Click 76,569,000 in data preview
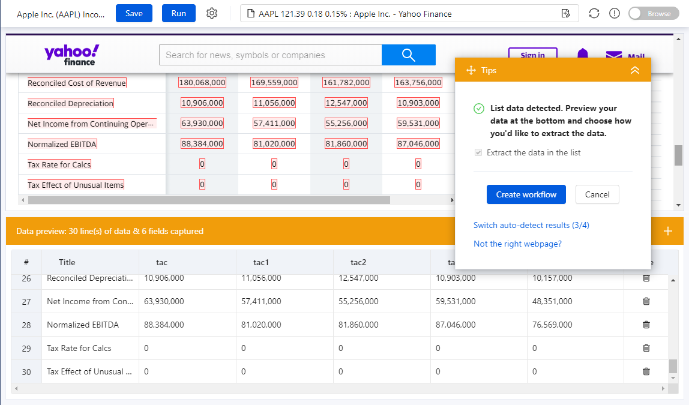Screen dimensions: 689x405 click(552, 325)
